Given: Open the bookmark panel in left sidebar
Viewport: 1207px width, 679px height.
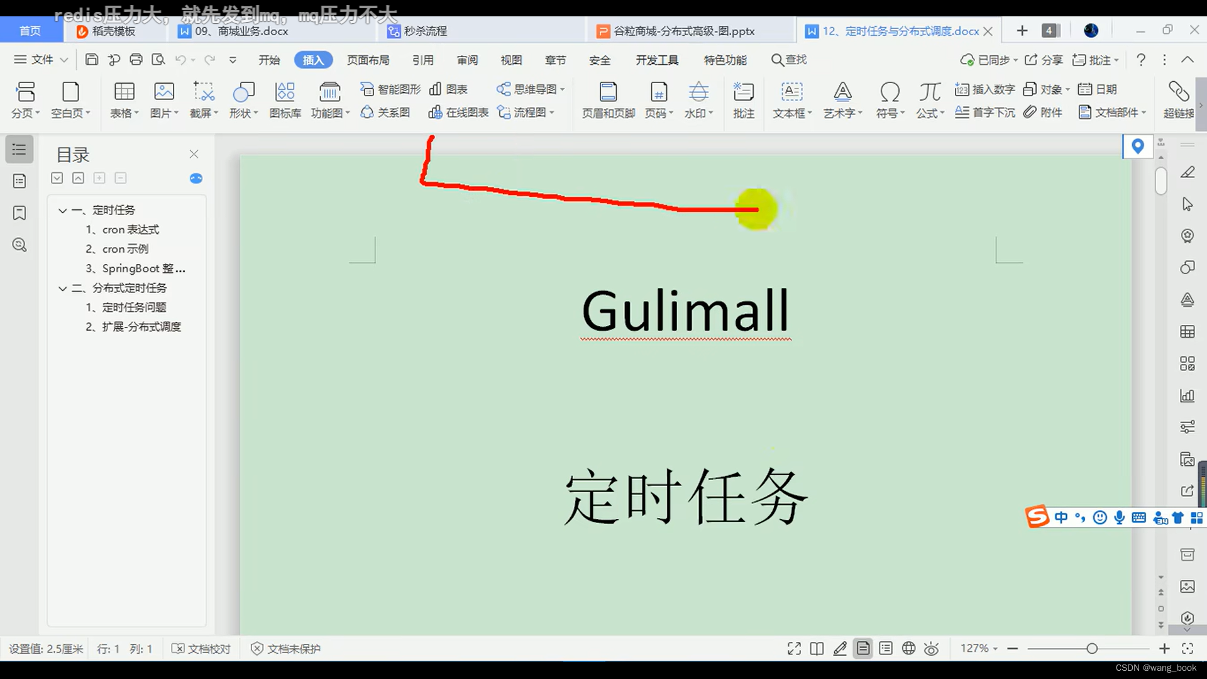Looking at the screenshot, I should click(x=19, y=213).
